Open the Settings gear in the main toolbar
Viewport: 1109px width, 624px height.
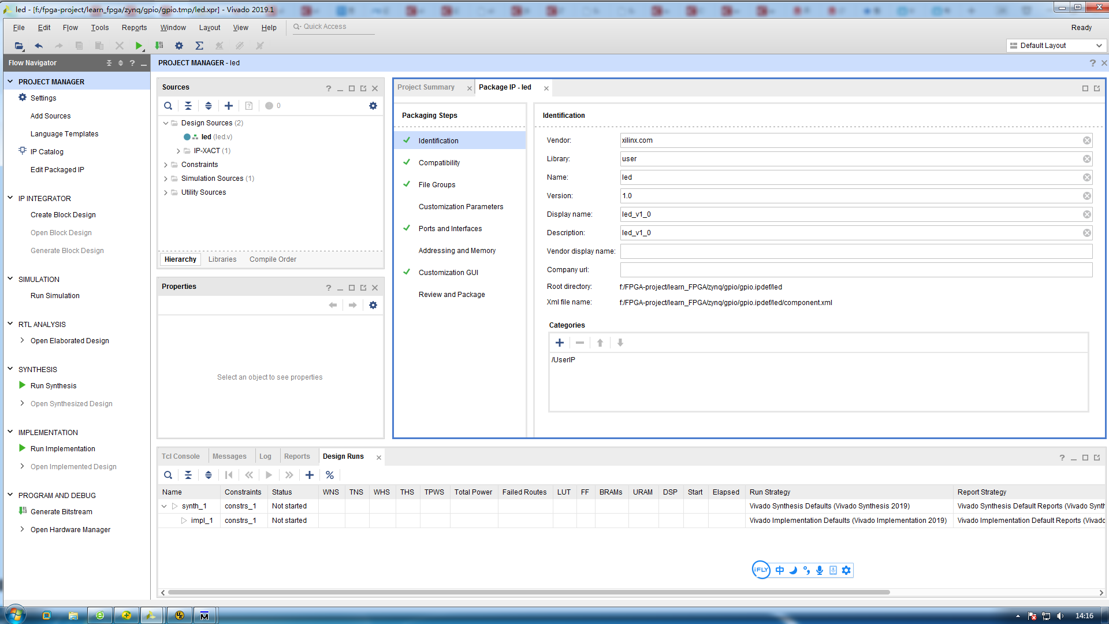tap(179, 46)
